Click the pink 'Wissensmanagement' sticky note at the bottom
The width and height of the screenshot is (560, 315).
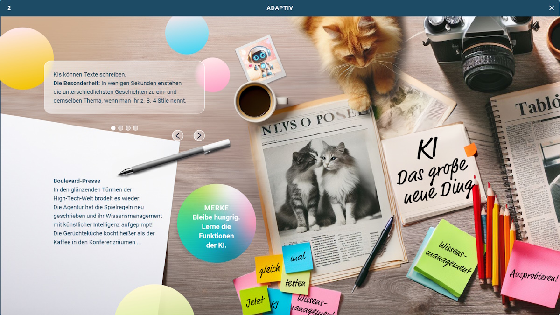316,301
